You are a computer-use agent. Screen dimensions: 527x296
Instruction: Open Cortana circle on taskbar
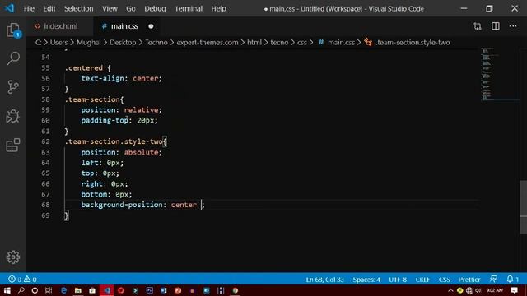35,290
